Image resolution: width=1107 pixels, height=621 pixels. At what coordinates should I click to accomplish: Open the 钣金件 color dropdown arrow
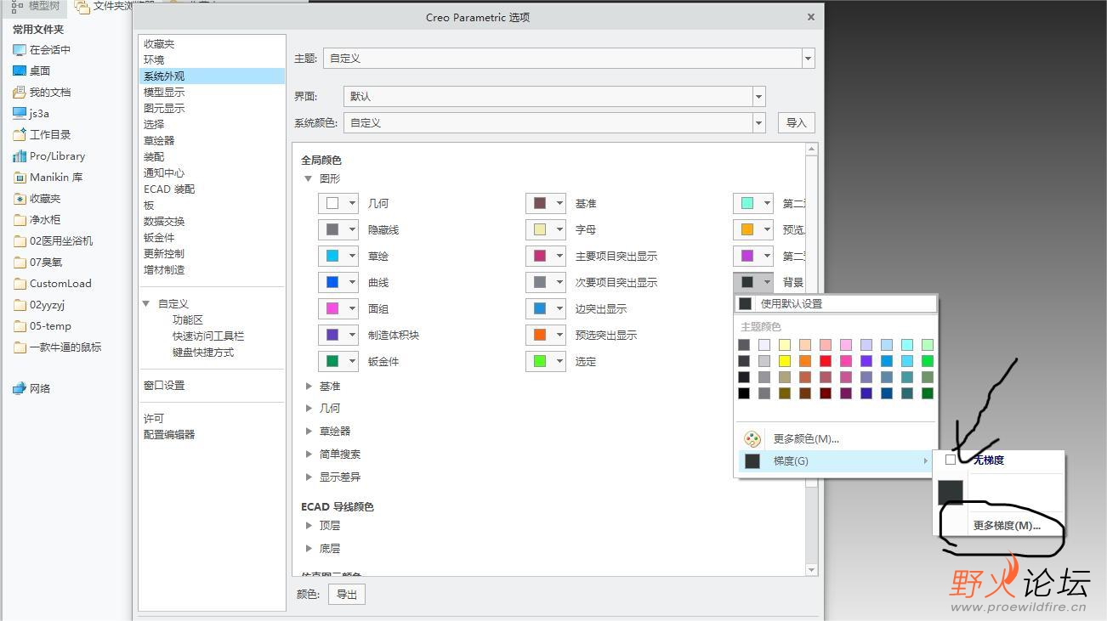[352, 362]
